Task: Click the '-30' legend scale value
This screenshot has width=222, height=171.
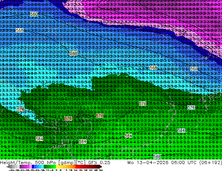Action: pyautogui.click(x=32, y=170)
